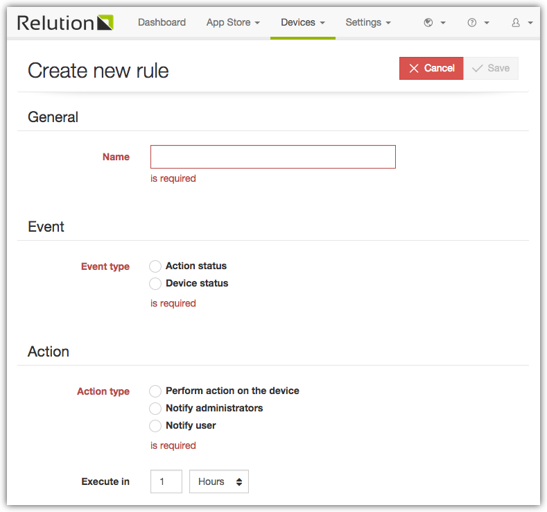Expand the App Store menu
The height and width of the screenshot is (512, 547).
233,23
